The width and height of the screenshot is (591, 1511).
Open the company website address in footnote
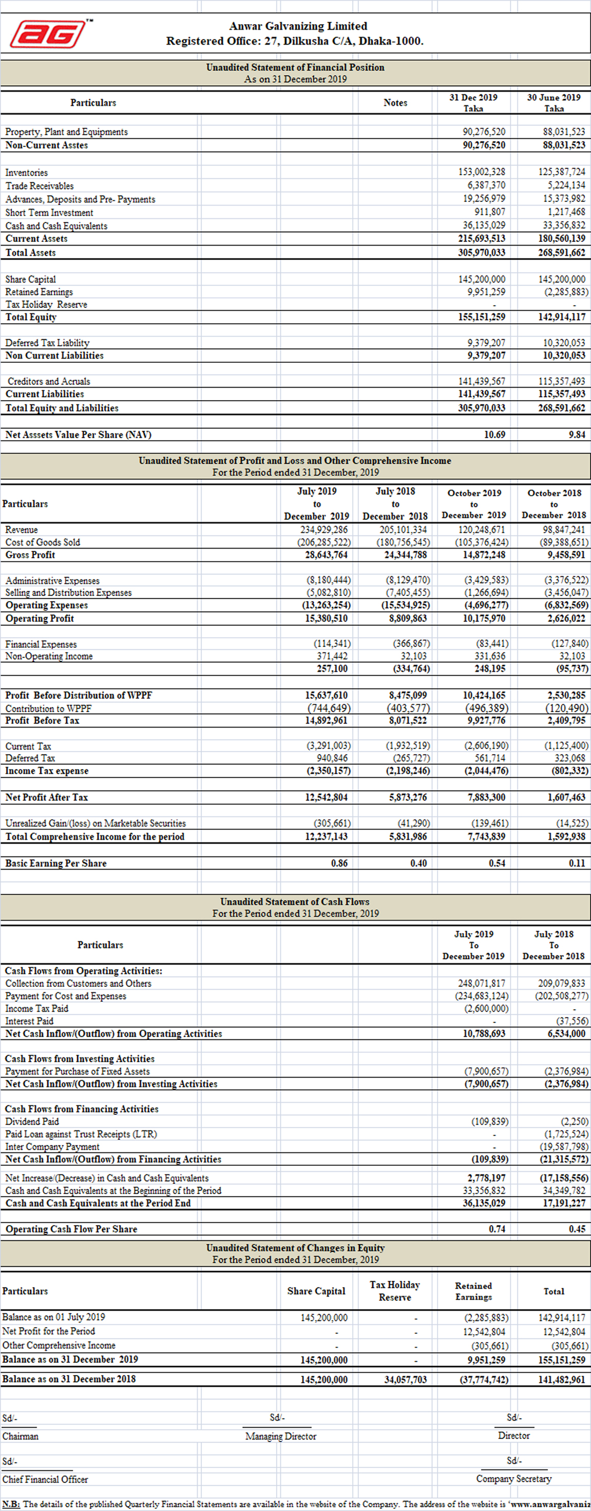[549, 1504]
